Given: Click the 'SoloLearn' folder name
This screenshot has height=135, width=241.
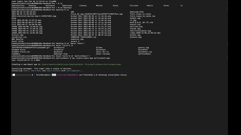Looking at the screenshot, I should pyautogui.click(x=101, y=50).
